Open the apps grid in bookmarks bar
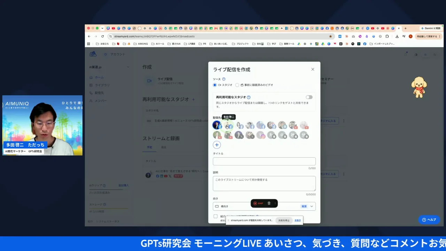 click(89, 44)
